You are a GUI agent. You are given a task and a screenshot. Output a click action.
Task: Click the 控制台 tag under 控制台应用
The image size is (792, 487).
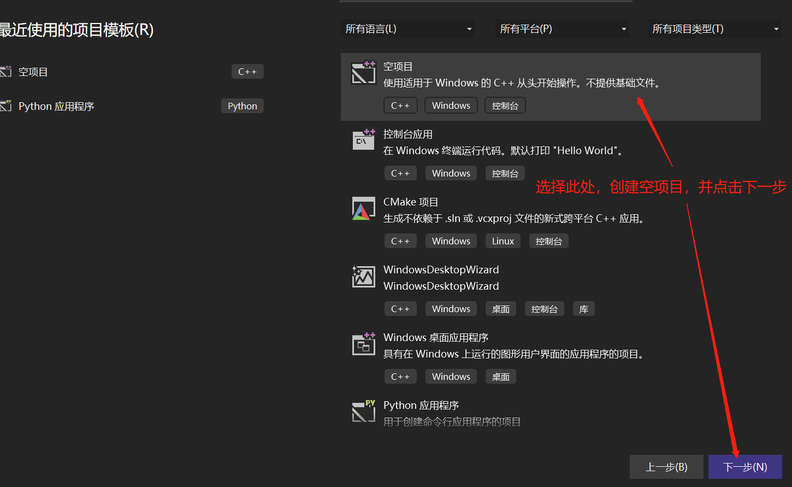pyautogui.click(x=505, y=173)
